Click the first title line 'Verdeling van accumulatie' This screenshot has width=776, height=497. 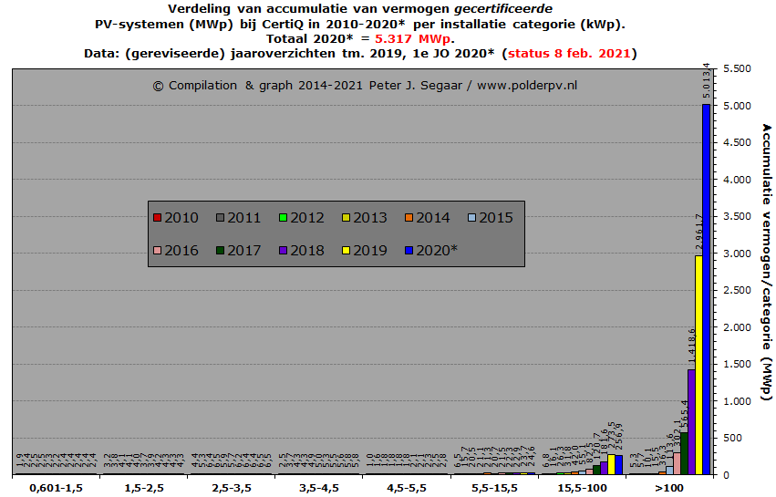click(x=360, y=9)
